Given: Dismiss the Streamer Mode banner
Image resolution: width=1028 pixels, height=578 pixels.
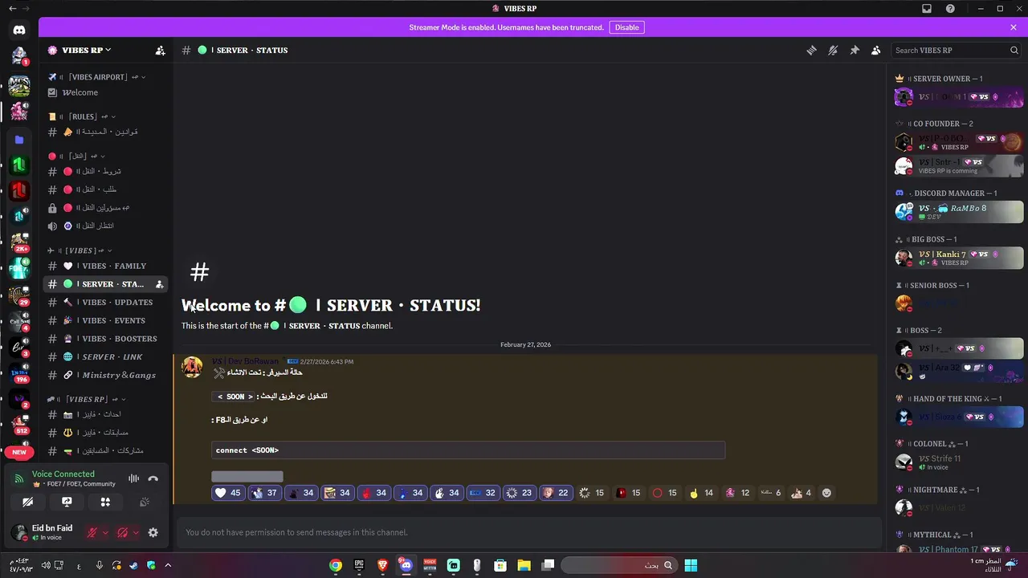Looking at the screenshot, I should pos(1014,27).
